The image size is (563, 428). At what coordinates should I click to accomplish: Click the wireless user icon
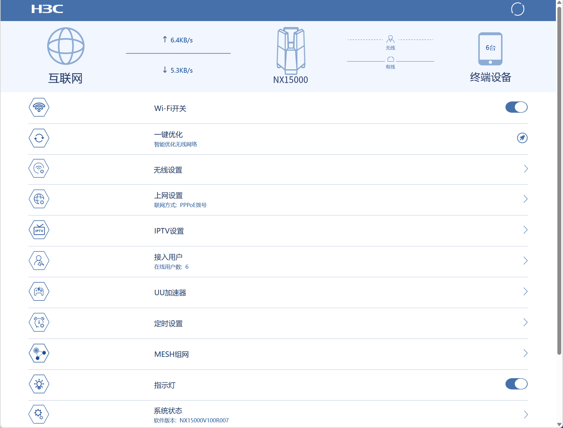point(390,39)
